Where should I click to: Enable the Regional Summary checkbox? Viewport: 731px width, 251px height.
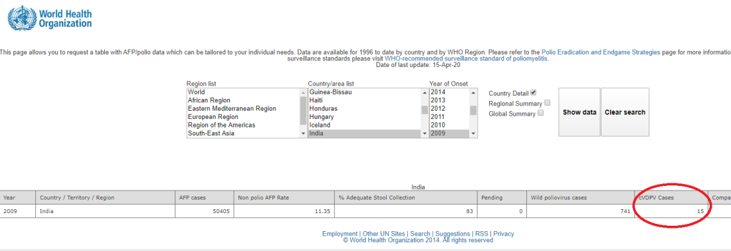point(548,103)
